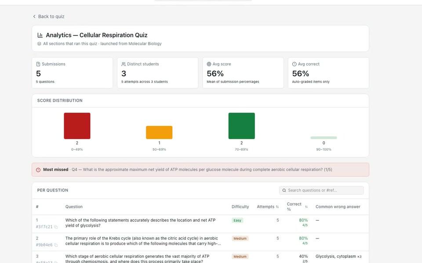Click the chemiosmosis ATP stage question

click(x=137, y=259)
